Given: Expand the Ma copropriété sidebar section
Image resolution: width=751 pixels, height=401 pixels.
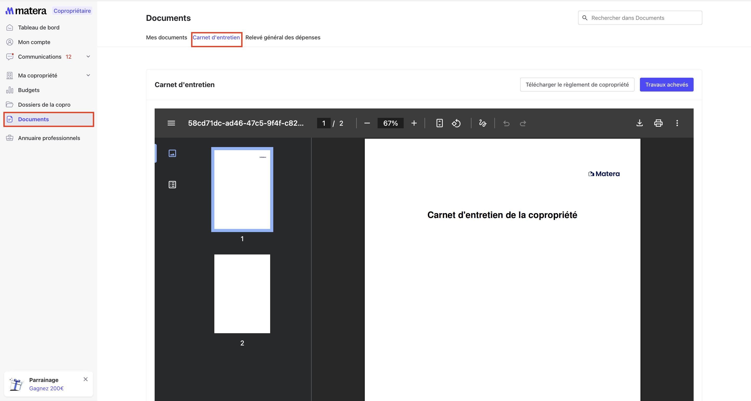Looking at the screenshot, I should pyautogui.click(x=88, y=75).
